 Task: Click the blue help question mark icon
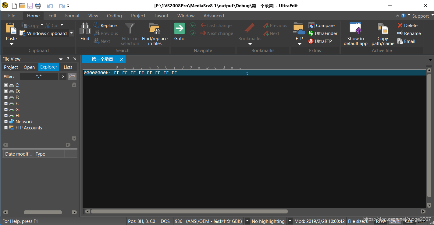coord(403,16)
